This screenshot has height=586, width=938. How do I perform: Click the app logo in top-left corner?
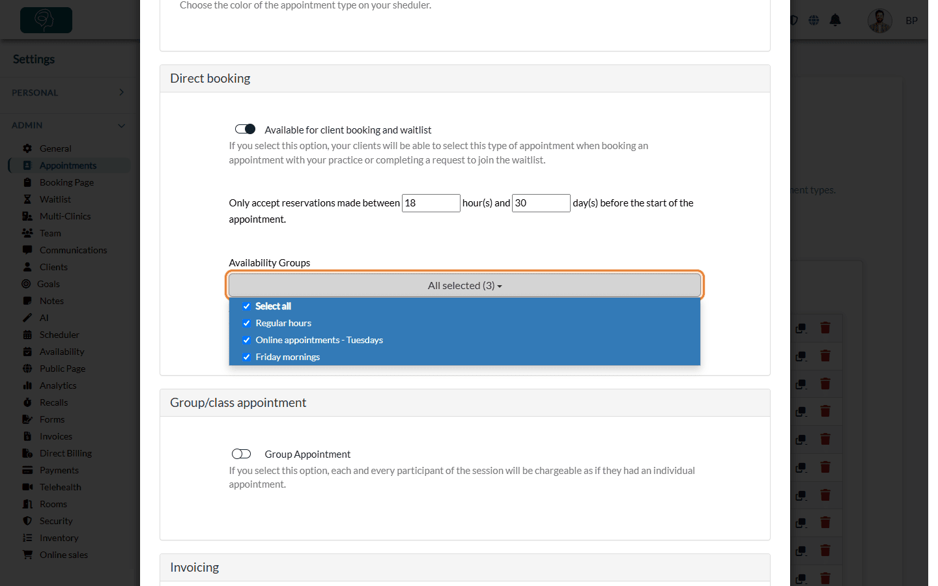pyautogui.click(x=46, y=20)
